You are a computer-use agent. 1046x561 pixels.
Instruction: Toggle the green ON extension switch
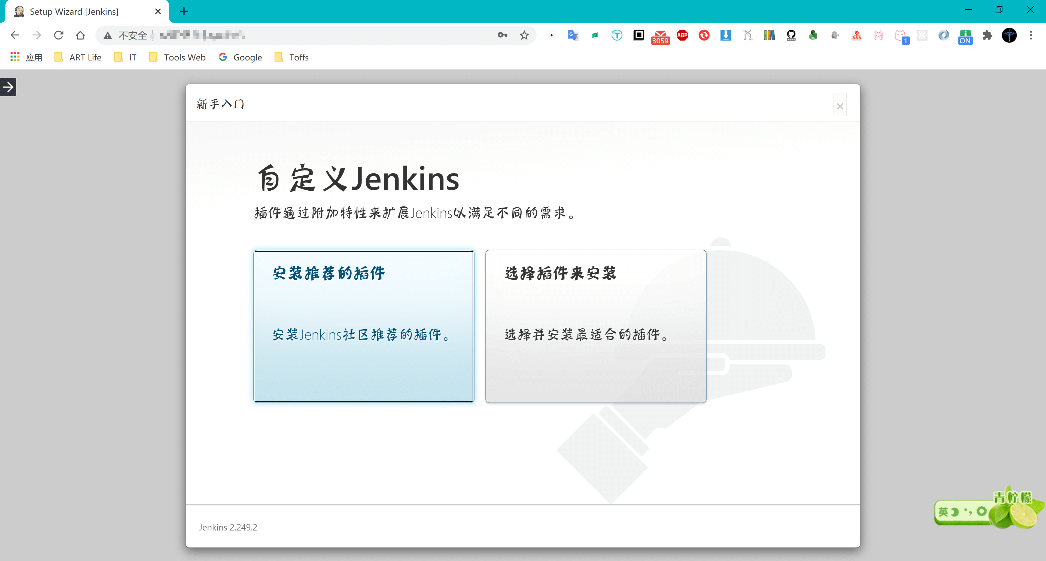point(965,36)
